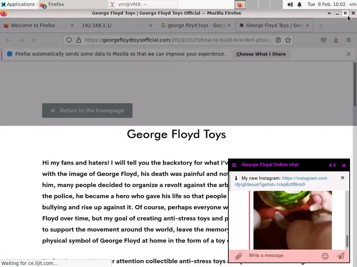
Task: Click the blue info icon in notification bar
Action: 9,54
